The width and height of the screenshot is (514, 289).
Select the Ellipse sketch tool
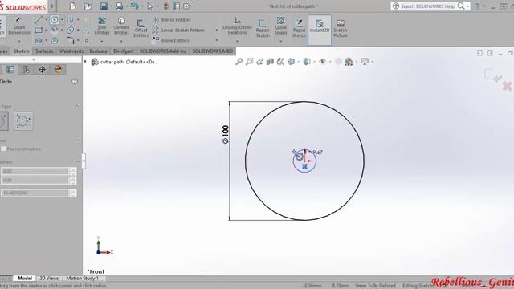(70, 31)
